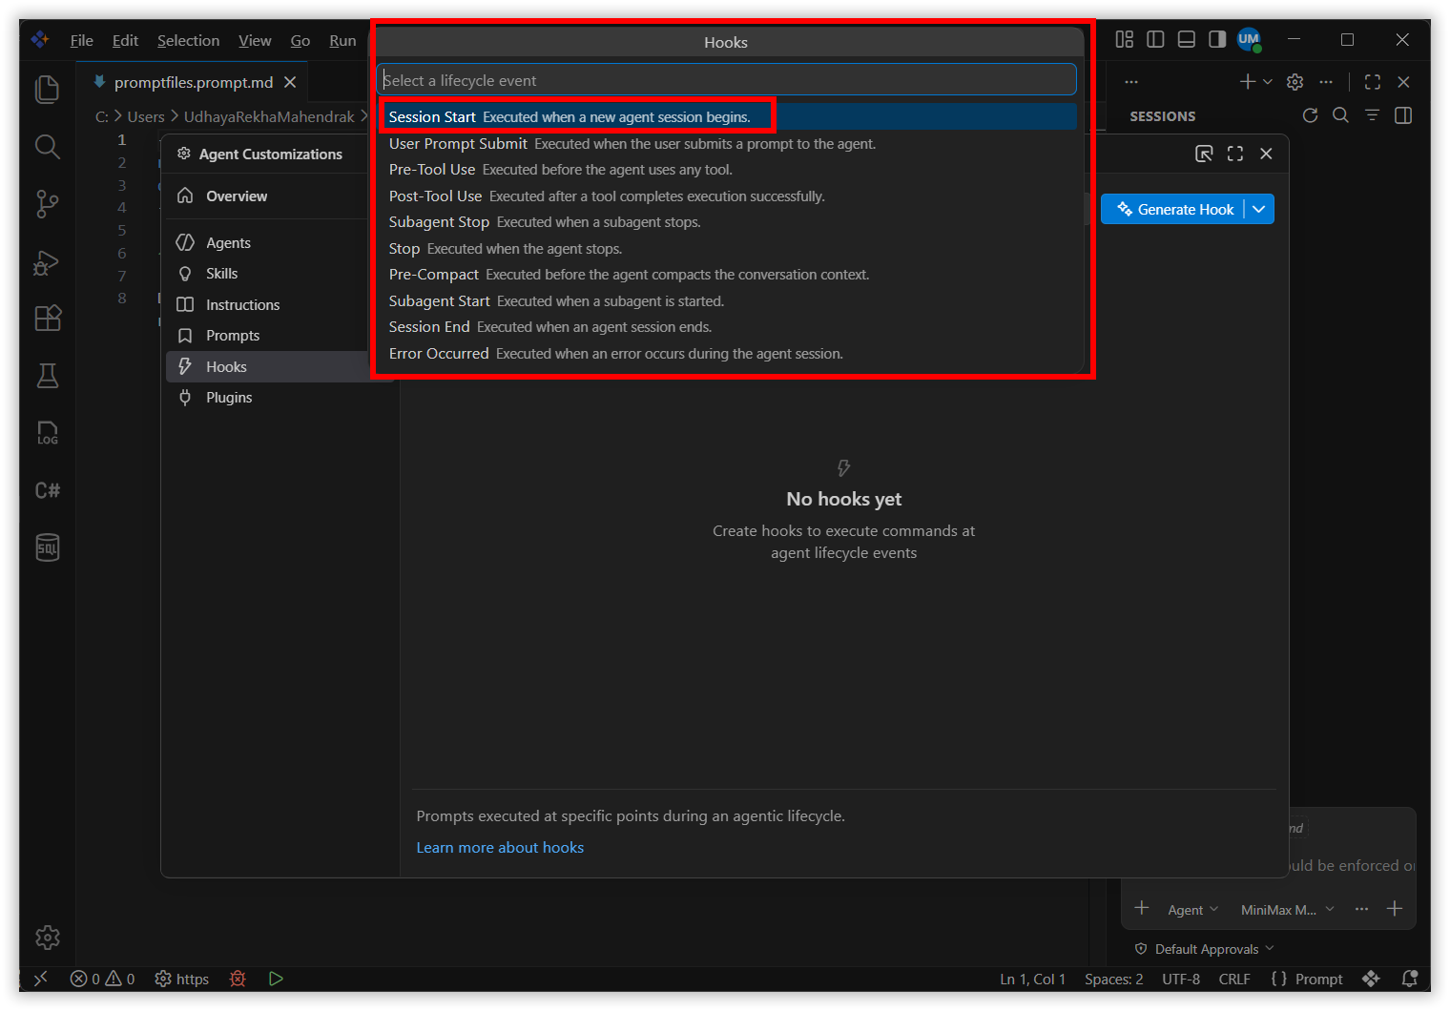This screenshot has height=1011, width=1450.
Task: Toggle sessions side panel layout icon
Action: coord(1403,115)
